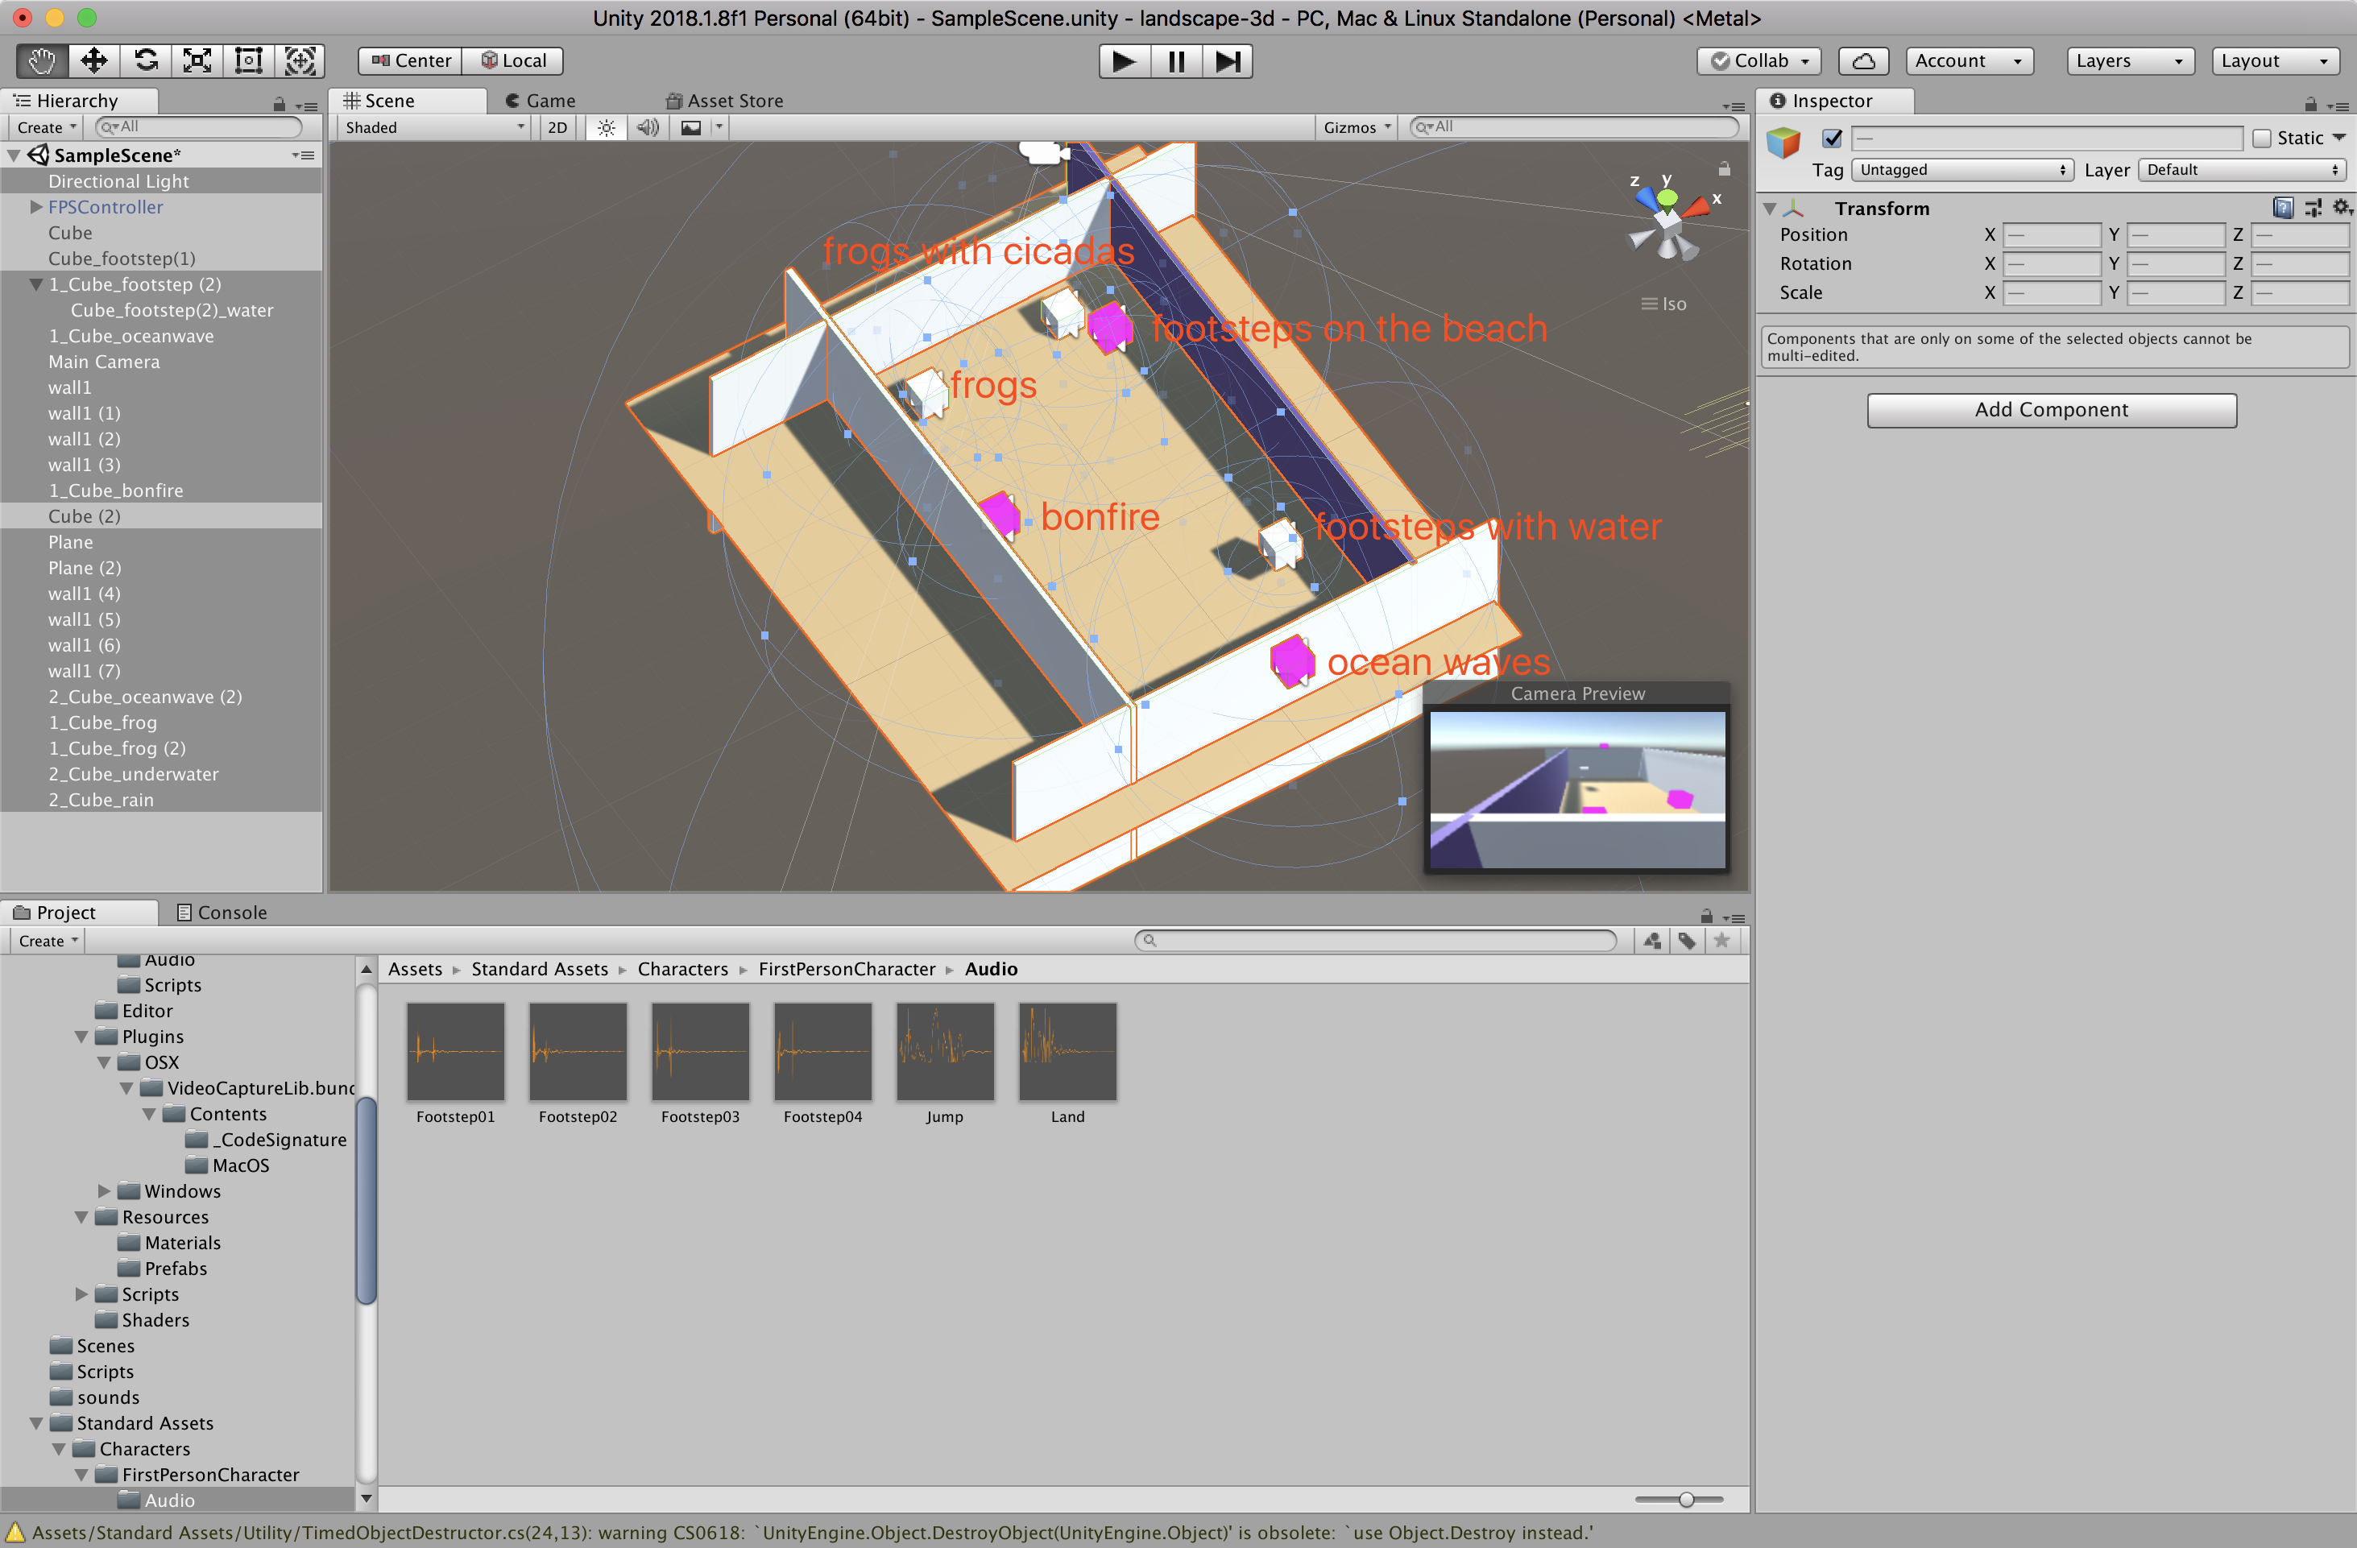Viewport: 2357px width, 1548px height.
Task: Select the Footstep01 audio clip
Action: pos(456,1064)
